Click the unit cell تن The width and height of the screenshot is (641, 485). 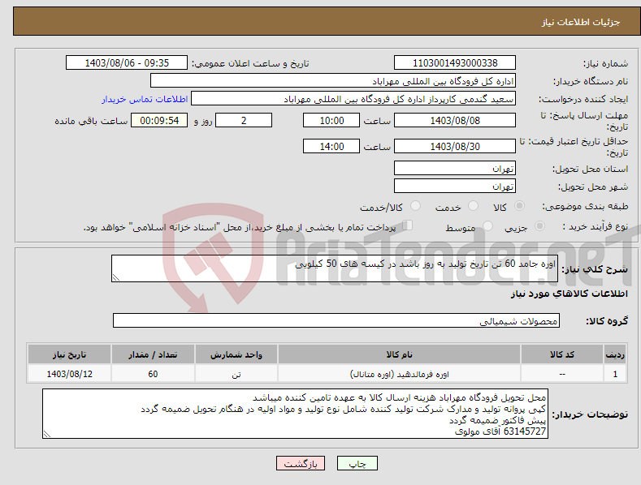coord(236,374)
